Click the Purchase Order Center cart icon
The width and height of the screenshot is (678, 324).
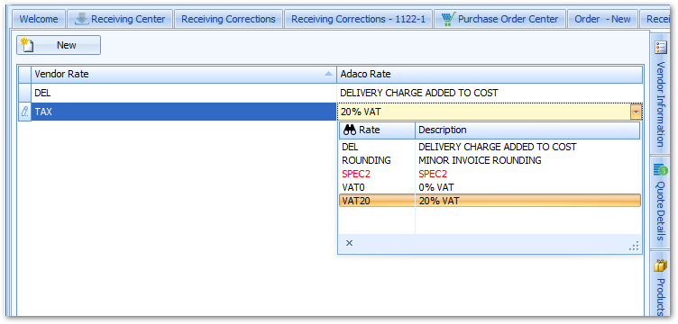[x=448, y=19]
